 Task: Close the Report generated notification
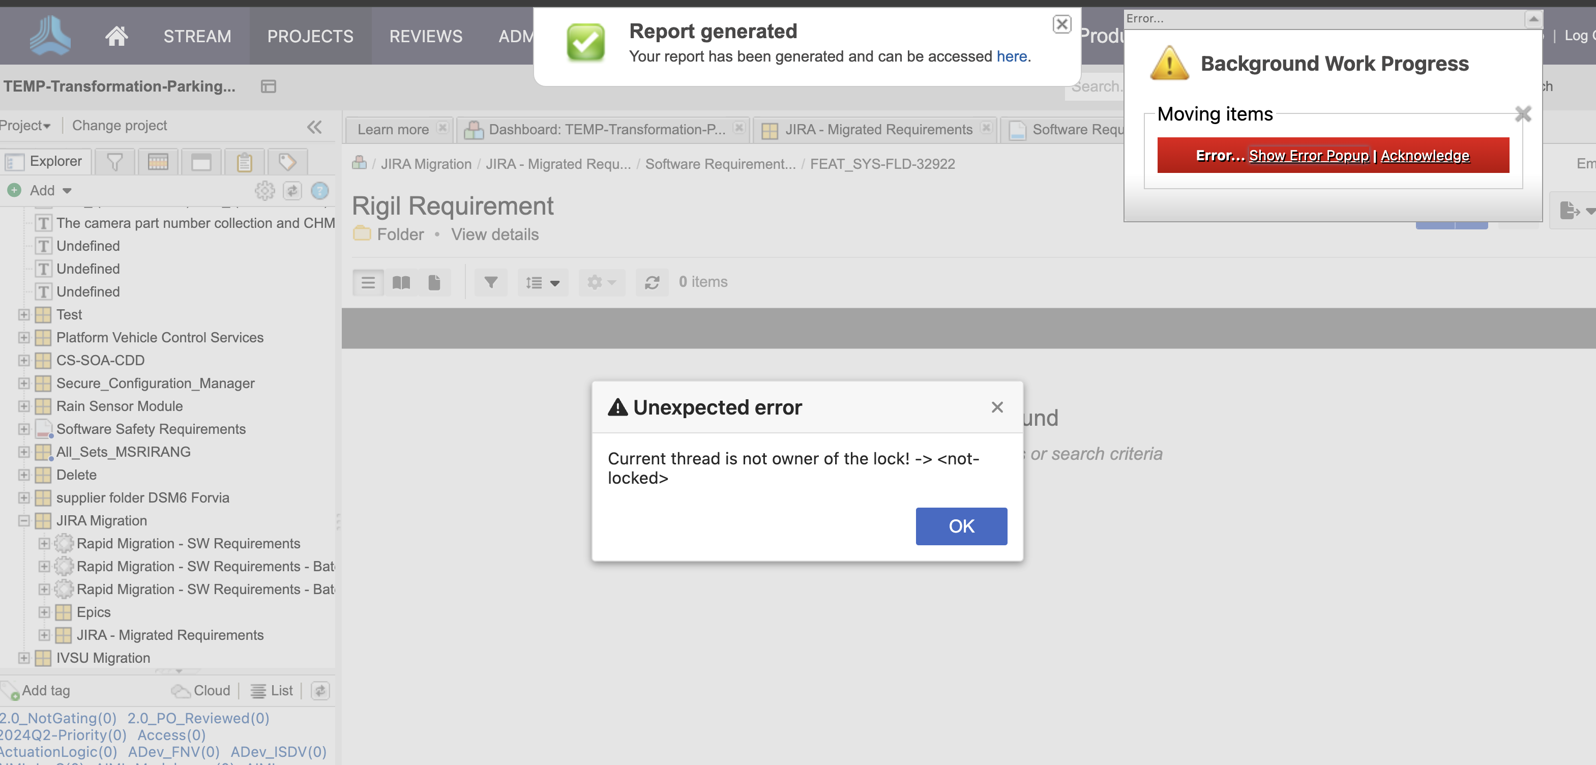click(x=1061, y=24)
